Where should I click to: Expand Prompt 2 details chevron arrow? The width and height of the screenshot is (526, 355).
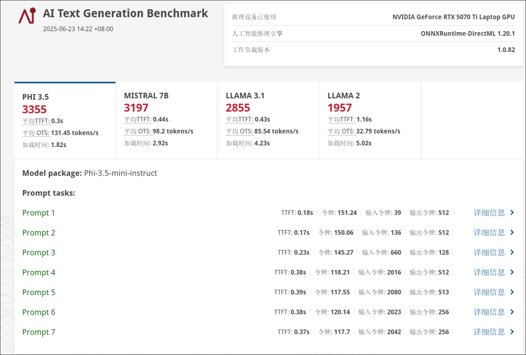(x=512, y=232)
